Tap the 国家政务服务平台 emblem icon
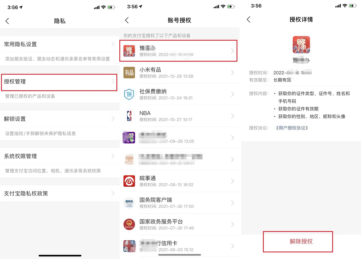Viewport: 361px width, 259px height. 129,224
